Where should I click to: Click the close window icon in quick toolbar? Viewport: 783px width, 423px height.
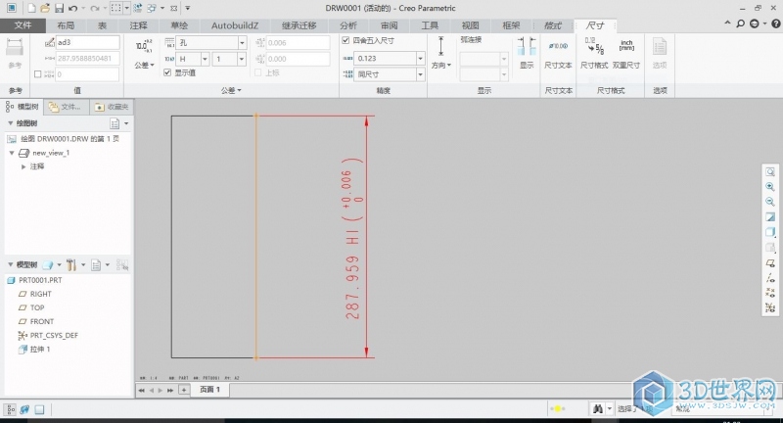pyautogui.click(x=174, y=8)
